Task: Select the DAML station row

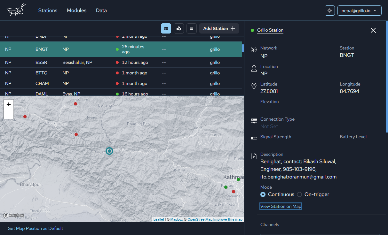Action: 121,92
